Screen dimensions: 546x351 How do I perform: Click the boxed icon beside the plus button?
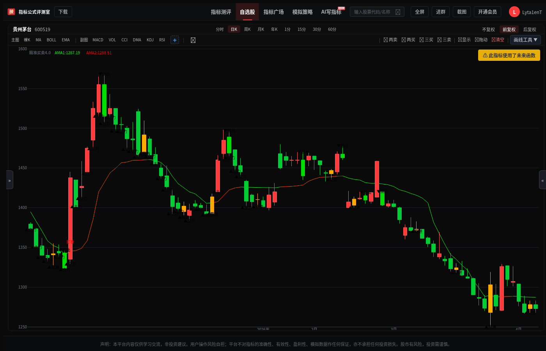[193, 40]
